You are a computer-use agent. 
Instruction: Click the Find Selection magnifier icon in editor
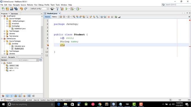74,17
